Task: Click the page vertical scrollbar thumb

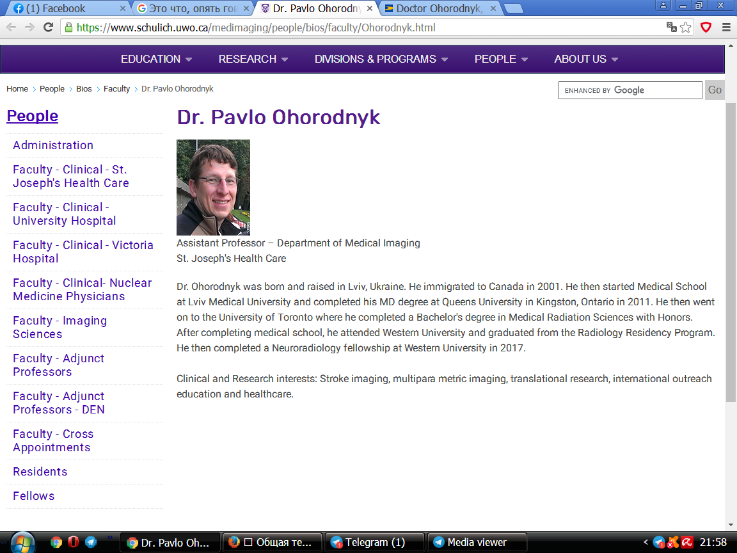Action: point(731,252)
